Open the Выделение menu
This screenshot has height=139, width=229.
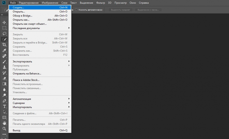tap(86, 3)
